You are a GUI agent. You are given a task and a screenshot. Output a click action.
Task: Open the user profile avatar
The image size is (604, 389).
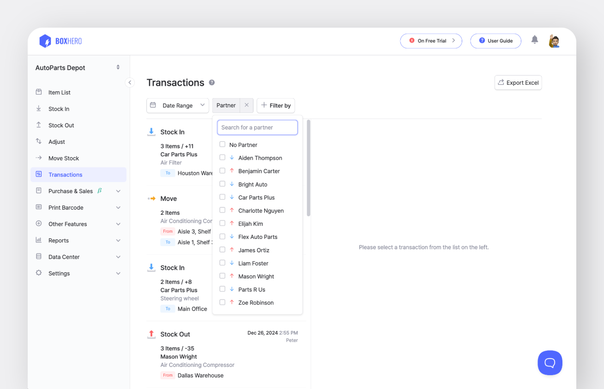point(554,41)
